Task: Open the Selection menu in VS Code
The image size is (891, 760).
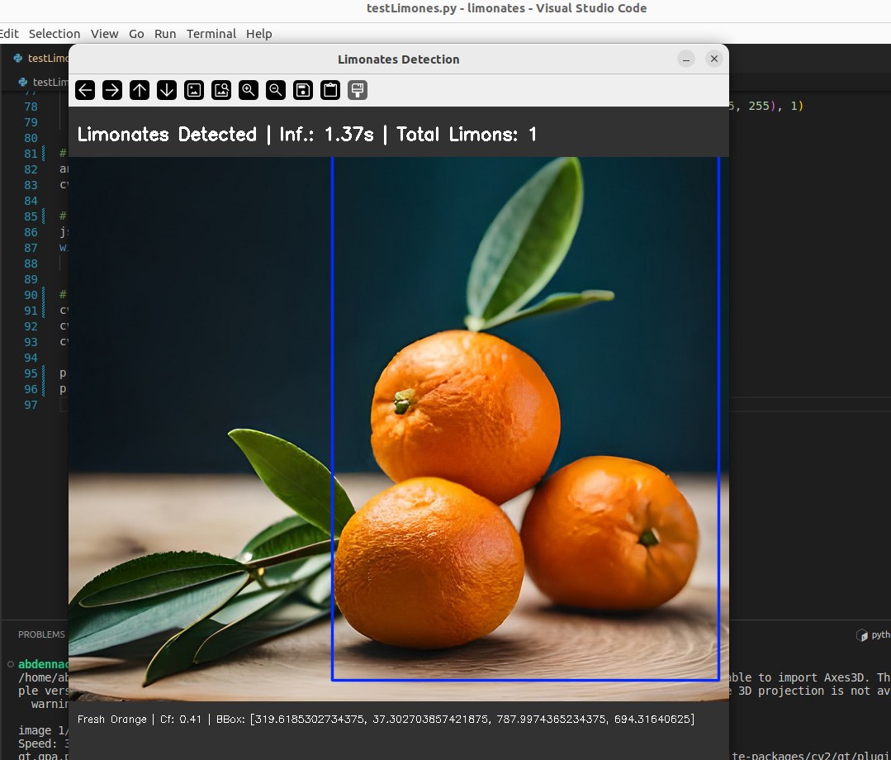Action: pyautogui.click(x=55, y=34)
